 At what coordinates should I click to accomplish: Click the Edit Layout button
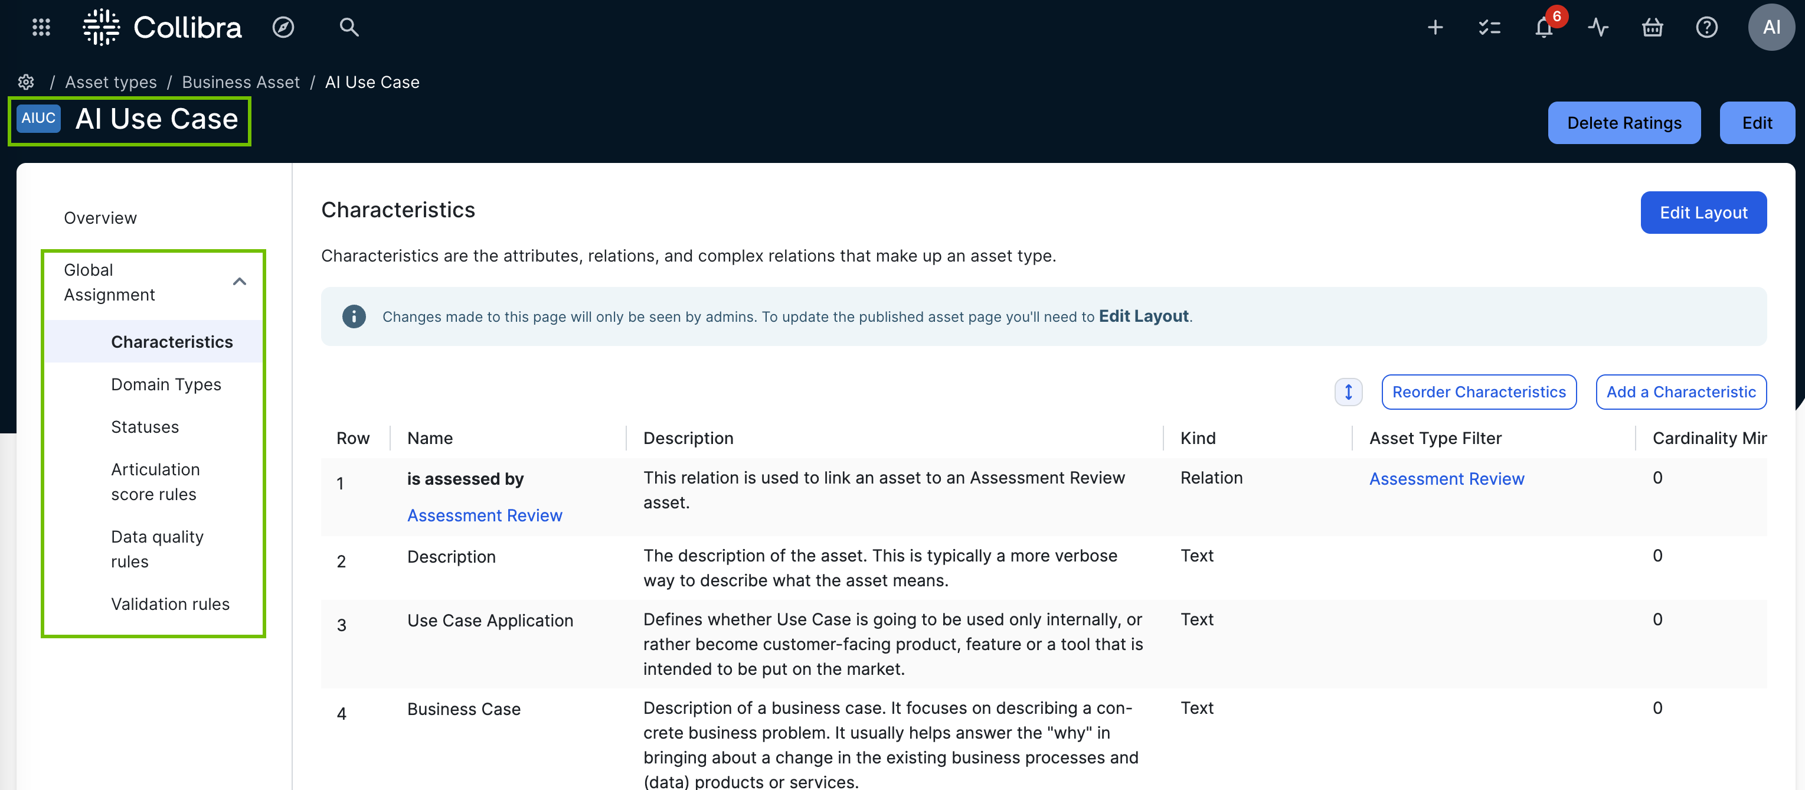1703,213
